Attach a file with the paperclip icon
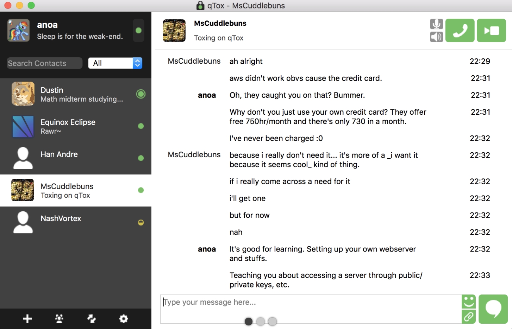This screenshot has height=330, width=512. tap(469, 316)
